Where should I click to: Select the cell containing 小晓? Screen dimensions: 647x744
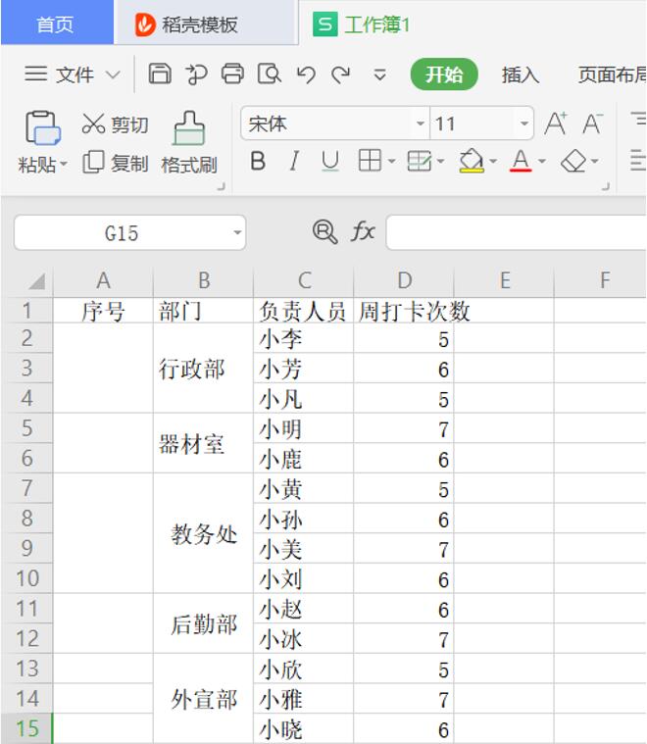pos(303,729)
